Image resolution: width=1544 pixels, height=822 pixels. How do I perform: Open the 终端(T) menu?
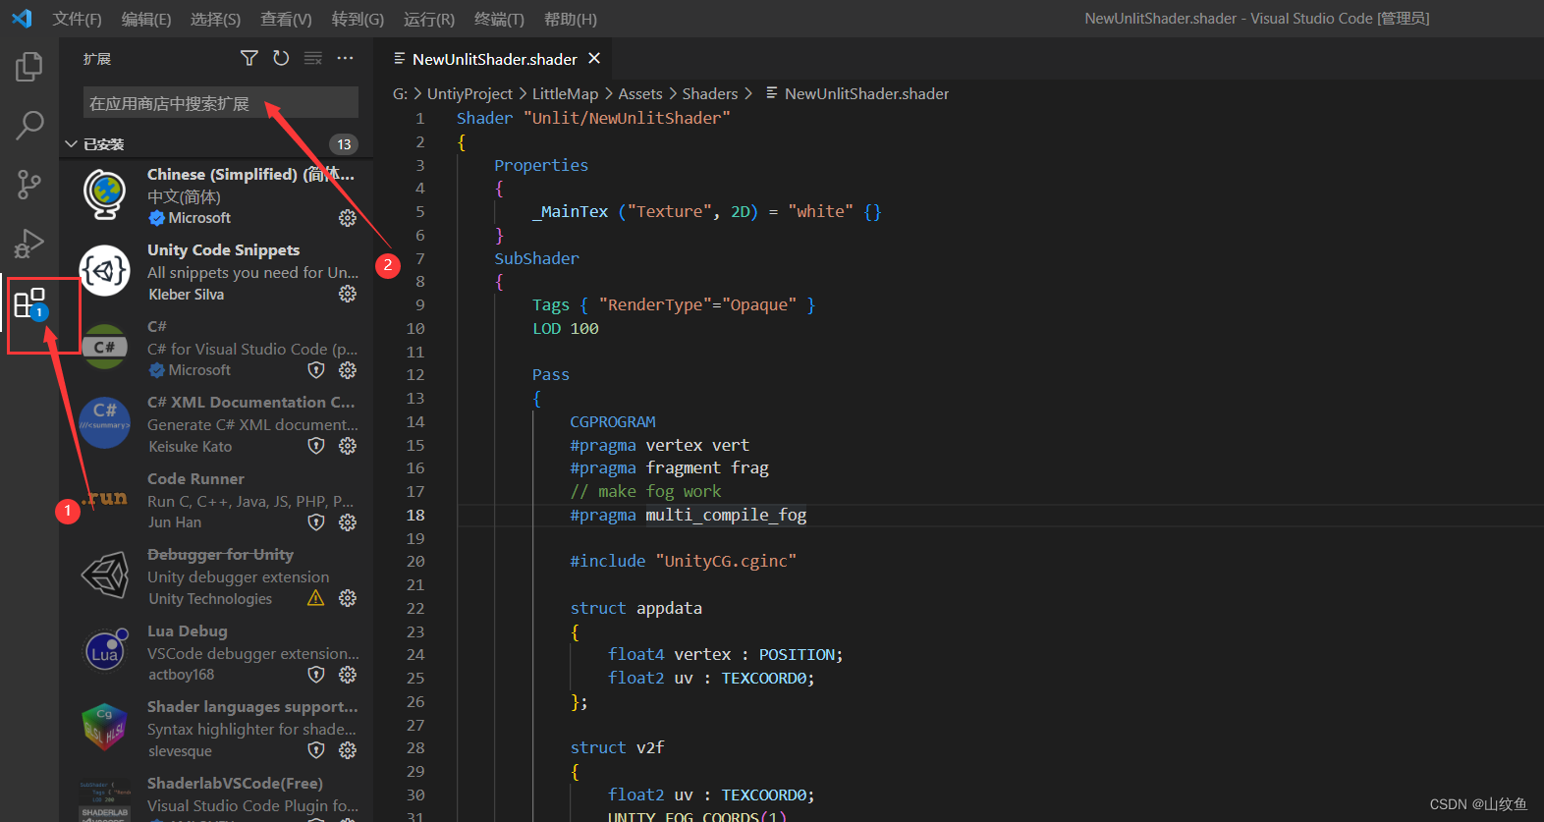pyautogui.click(x=499, y=19)
